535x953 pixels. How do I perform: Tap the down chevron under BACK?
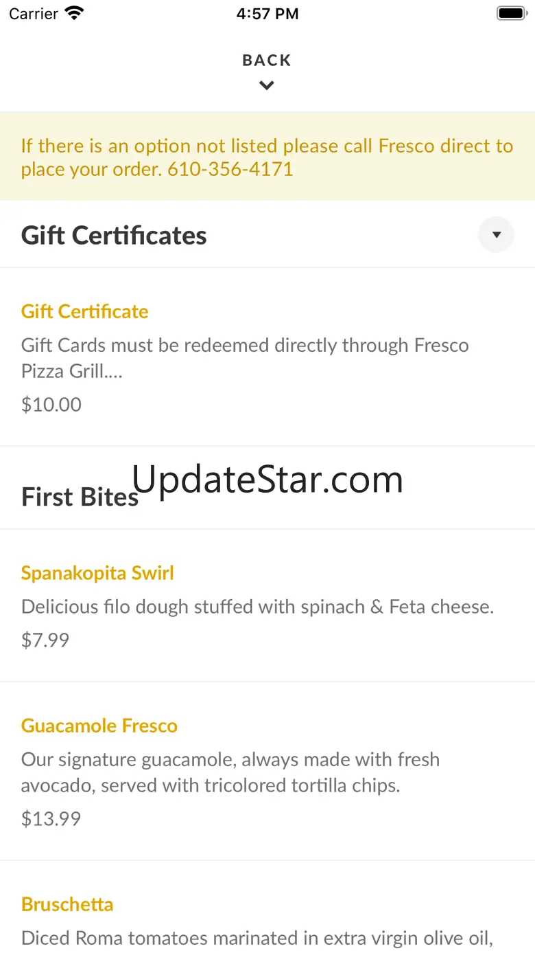[267, 86]
